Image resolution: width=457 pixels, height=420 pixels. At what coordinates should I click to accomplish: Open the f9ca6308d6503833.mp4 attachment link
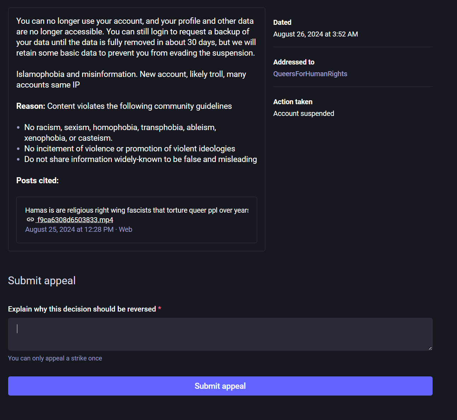point(75,220)
